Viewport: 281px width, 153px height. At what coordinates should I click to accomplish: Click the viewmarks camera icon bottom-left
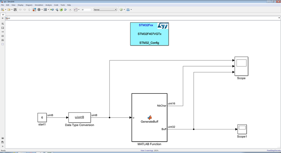pos(3,138)
